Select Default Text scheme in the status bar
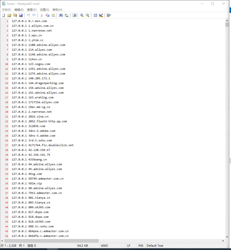231x250 pixels. (x=155, y=246)
